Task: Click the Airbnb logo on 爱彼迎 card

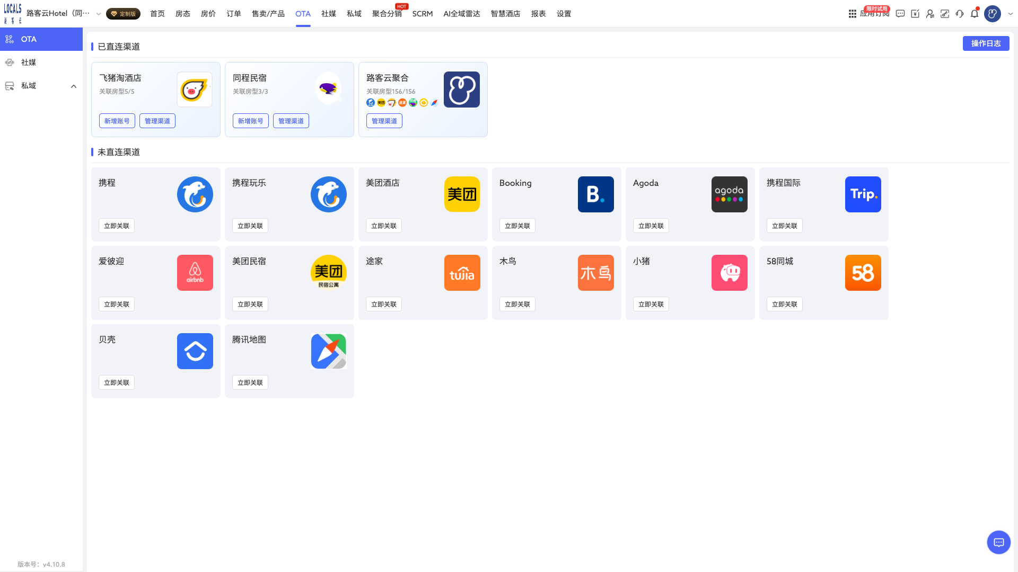Action: click(x=195, y=273)
